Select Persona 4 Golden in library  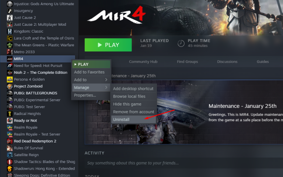(x=29, y=79)
